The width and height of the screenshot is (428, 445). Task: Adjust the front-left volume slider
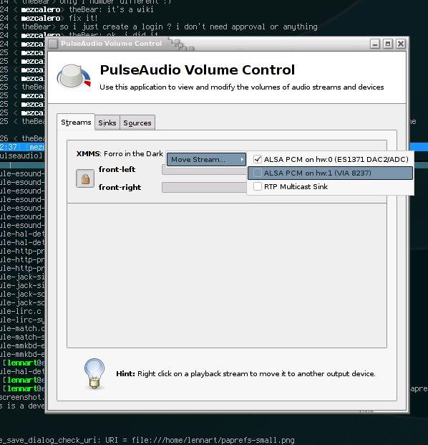204,170
